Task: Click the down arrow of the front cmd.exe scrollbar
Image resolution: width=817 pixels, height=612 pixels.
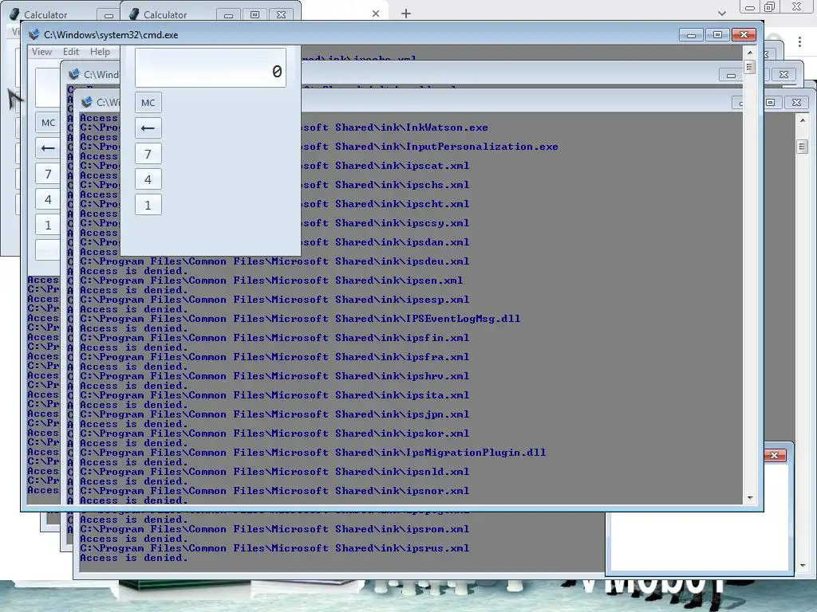Action: 750,498
